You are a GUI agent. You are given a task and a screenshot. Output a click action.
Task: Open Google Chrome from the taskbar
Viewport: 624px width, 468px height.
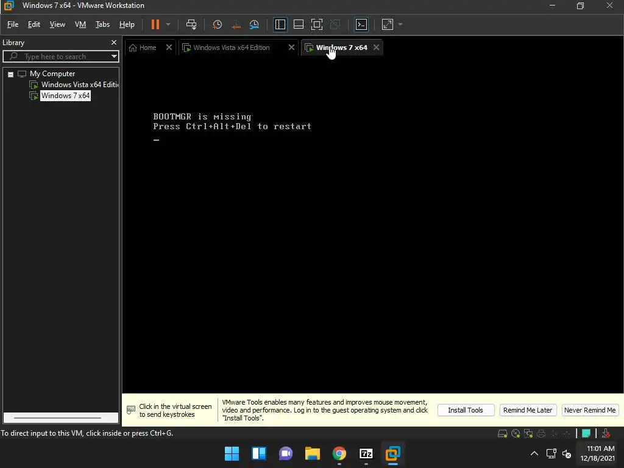[339, 453]
